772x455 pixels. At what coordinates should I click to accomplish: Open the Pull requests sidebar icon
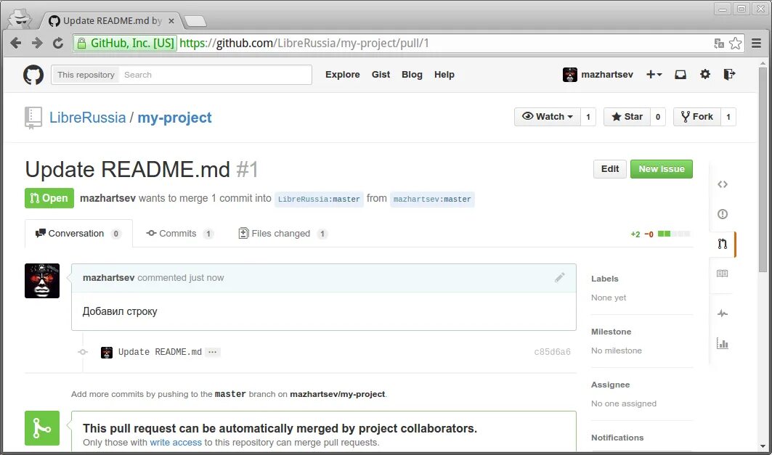(x=723, y=244)
